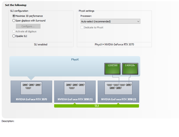Screen dimensions: 179x137
Task: Click the NVIDIA GeForce RTX 3070 card label
Action: pos(31,99)
